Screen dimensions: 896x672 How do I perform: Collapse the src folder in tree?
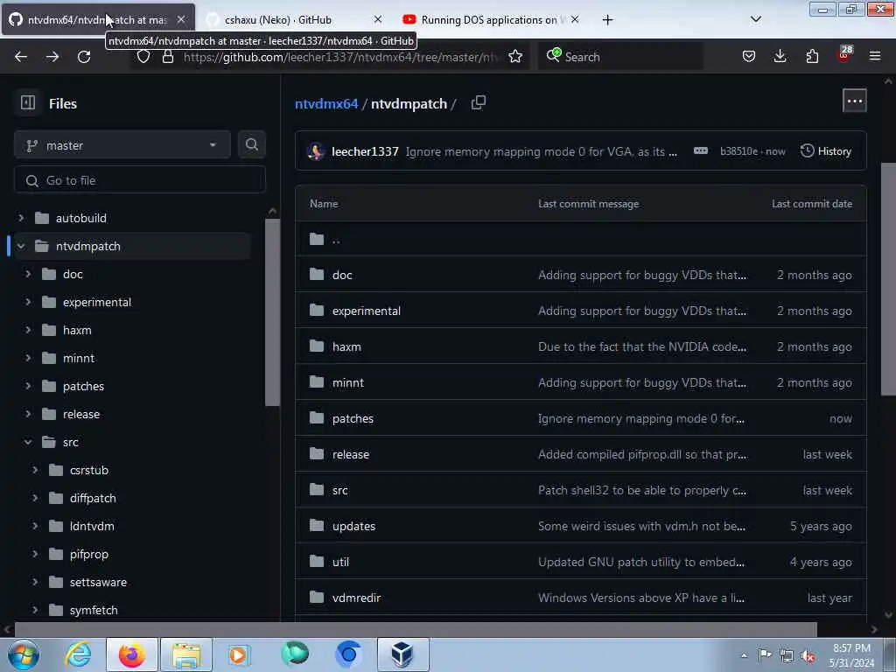pos(27,442)
